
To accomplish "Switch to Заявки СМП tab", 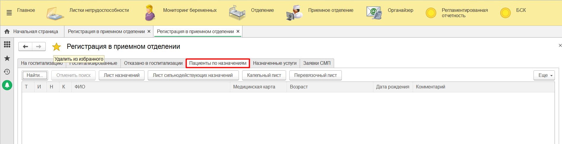I will 317,63.
